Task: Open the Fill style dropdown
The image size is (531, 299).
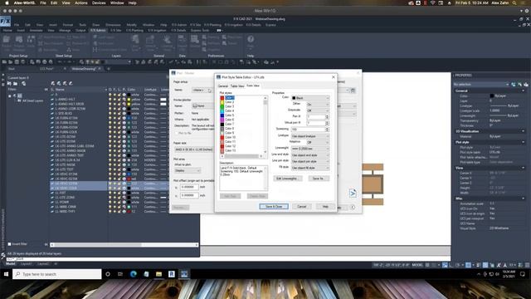Action: point(310,168)
